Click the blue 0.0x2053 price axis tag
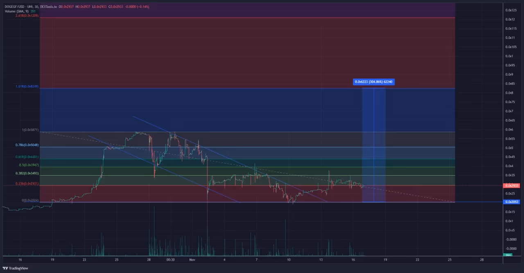This screenshot has height=273, width=524. point(511,202)
